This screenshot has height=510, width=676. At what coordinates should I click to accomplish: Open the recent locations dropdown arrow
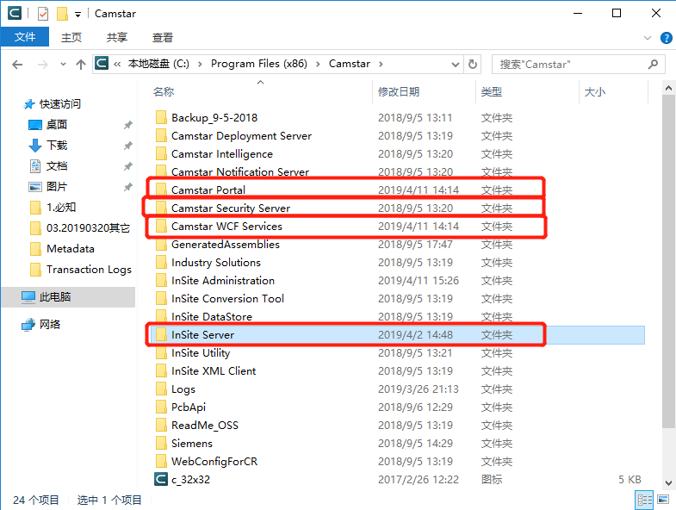click(x=62, y=65)
